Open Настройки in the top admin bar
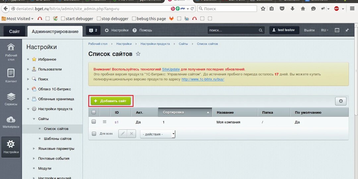The width and height of the screenshot is (358, 179). (117, 30)
